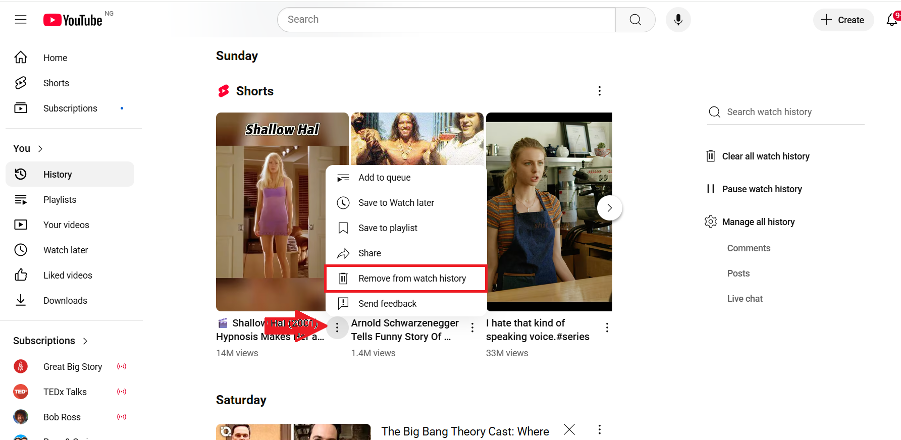Go to YouTube home via logo
Image resolution: width=901 pixels, height=440 pixels.
(x=73, y=20)
